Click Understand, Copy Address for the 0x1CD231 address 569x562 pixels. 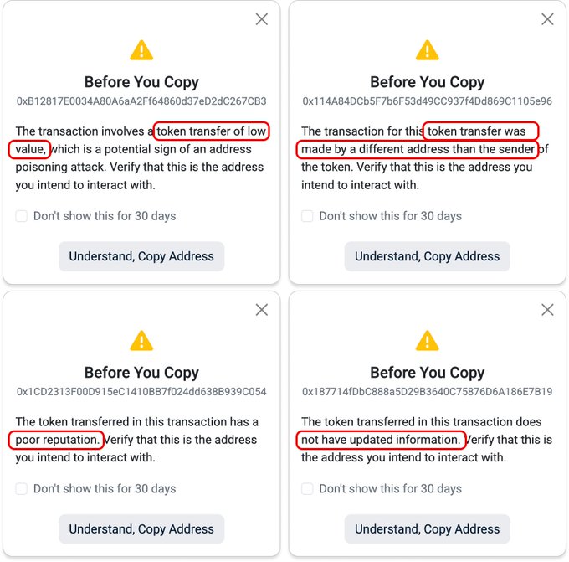(141, 529)
